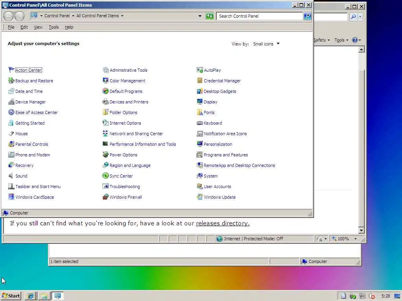Image resolution: width=402 pixels, height=301 pixels.
Task: Click the Control Panel taskbar button
Action: tap(58, 296)
